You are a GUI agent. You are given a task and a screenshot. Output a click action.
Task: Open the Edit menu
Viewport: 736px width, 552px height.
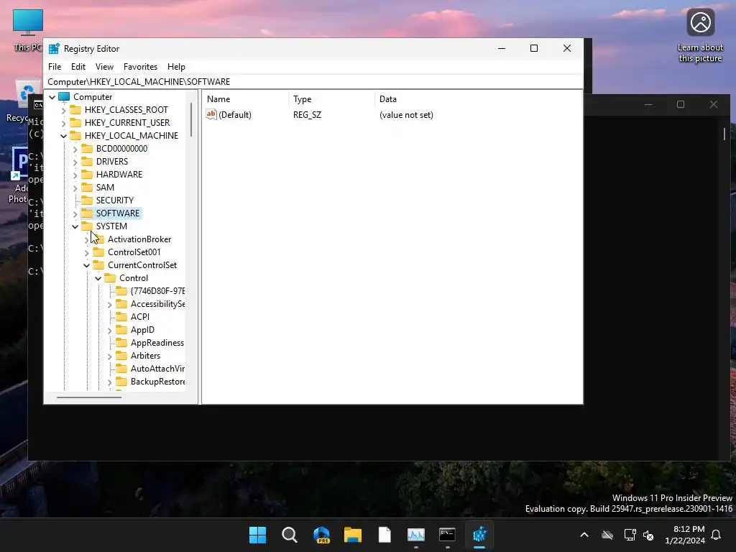[78, 67]
